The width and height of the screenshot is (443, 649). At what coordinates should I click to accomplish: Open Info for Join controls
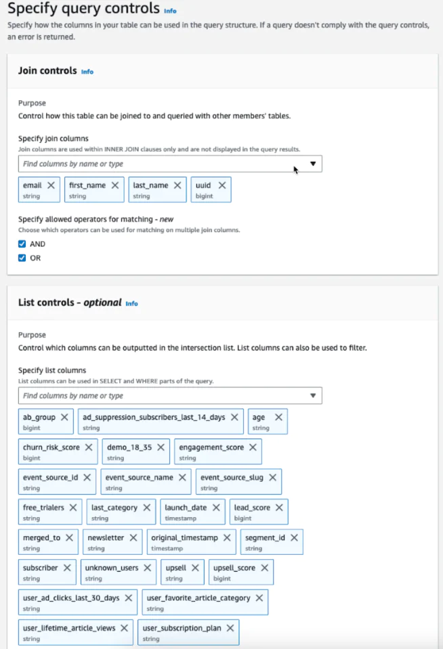click(x=87, y=71)
